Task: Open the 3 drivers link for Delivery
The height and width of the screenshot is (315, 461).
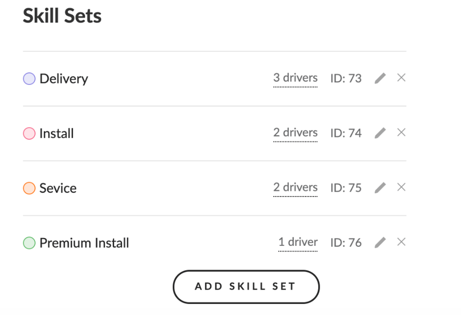Action: pos(295,78)
